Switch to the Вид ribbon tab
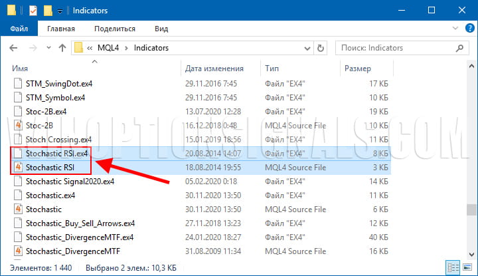This screenshot has width=478, height=276. tap(161, 29)
